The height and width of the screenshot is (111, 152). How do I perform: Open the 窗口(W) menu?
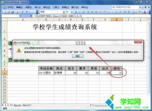point(75,7)
